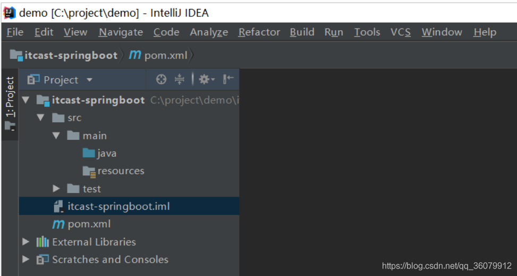
Task: Click the Maven icon in breadcrumb bar
Action: [x=135, y=55]
